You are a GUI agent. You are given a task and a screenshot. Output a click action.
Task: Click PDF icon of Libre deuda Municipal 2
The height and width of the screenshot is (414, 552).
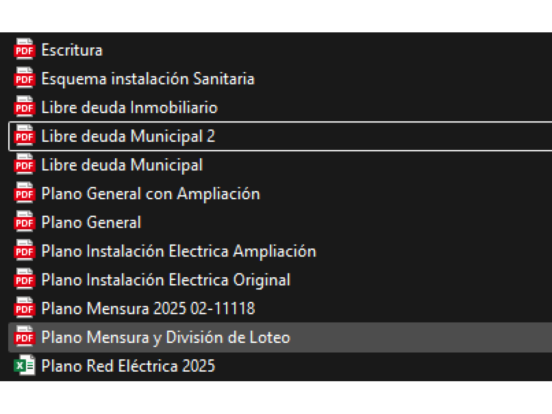click(24, 136)
